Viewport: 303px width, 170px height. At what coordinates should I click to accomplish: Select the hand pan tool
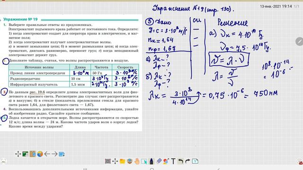pos(137,161)
